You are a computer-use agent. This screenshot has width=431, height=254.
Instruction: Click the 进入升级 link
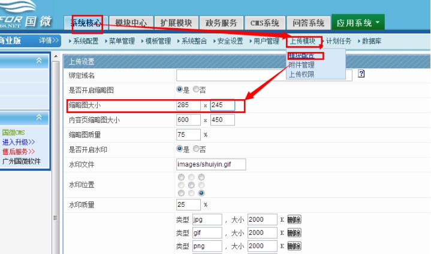pyautogui.click(x=19, y=142)
